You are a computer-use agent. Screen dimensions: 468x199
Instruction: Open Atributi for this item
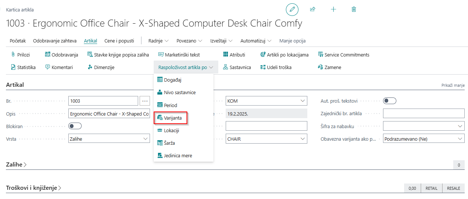click(x=234, y=55)
